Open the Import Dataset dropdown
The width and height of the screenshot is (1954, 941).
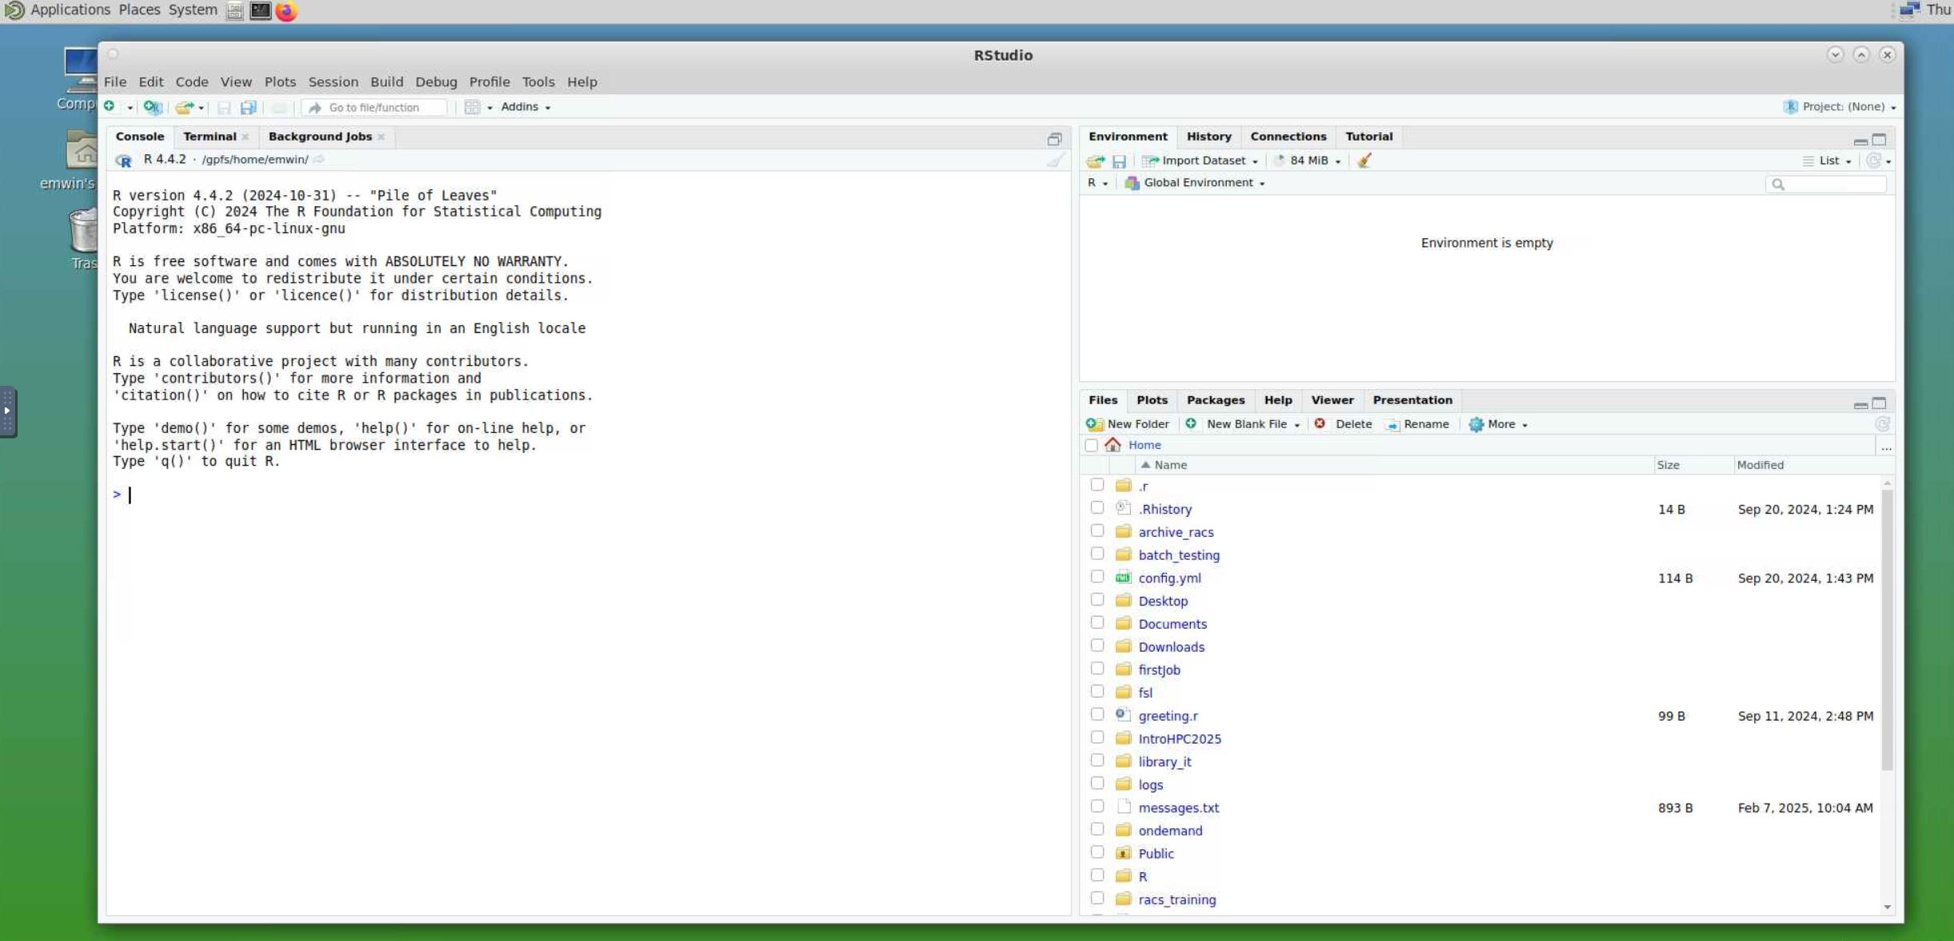tap(1201, 161)
